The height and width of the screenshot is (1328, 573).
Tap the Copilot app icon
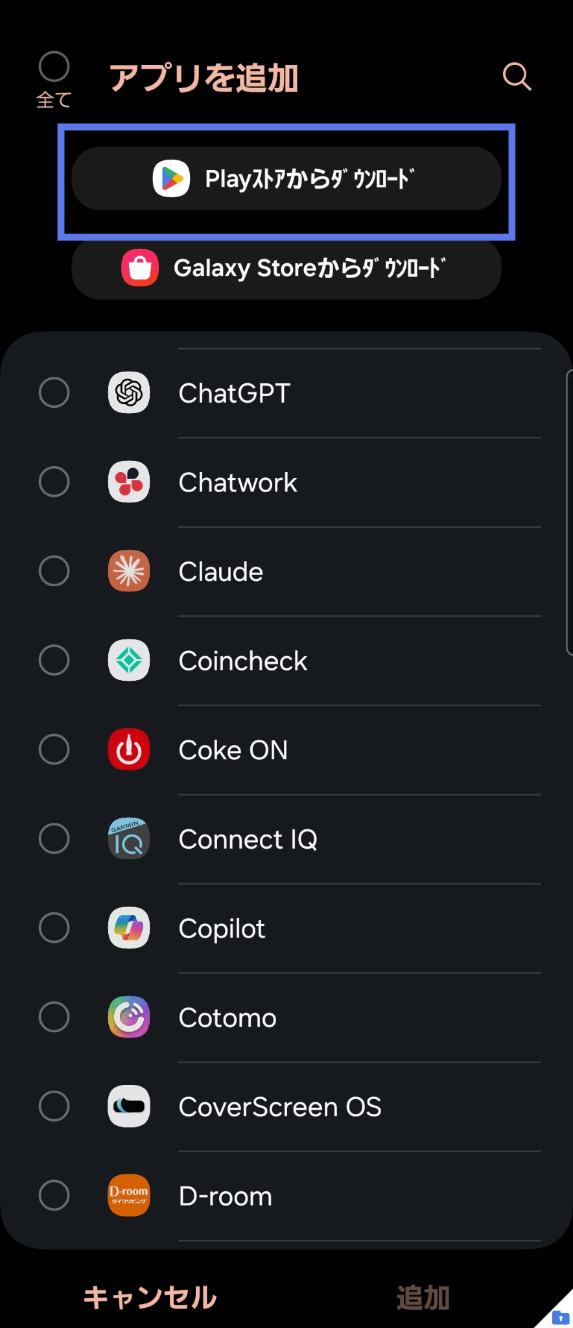tap(129, 928)
